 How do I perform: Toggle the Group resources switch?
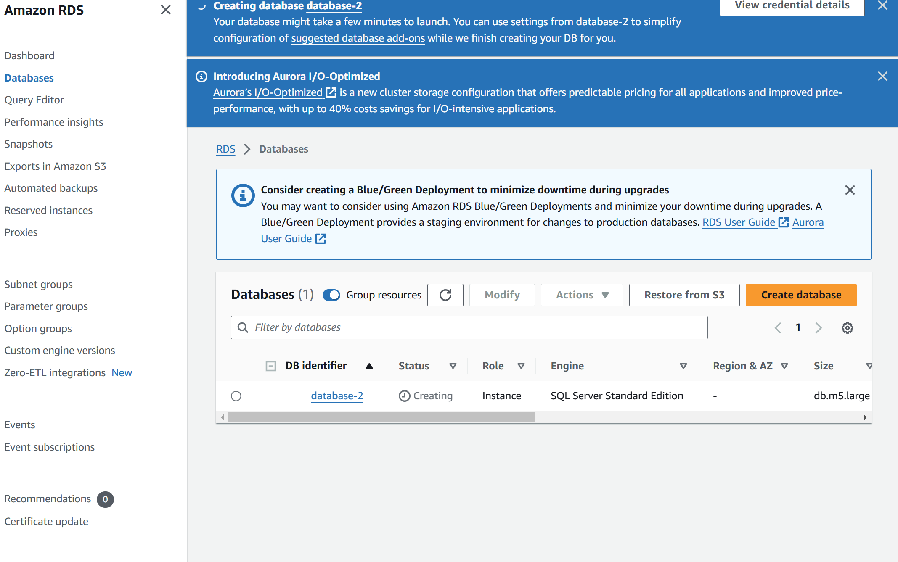pyautogui.click(x=331, y=295)
